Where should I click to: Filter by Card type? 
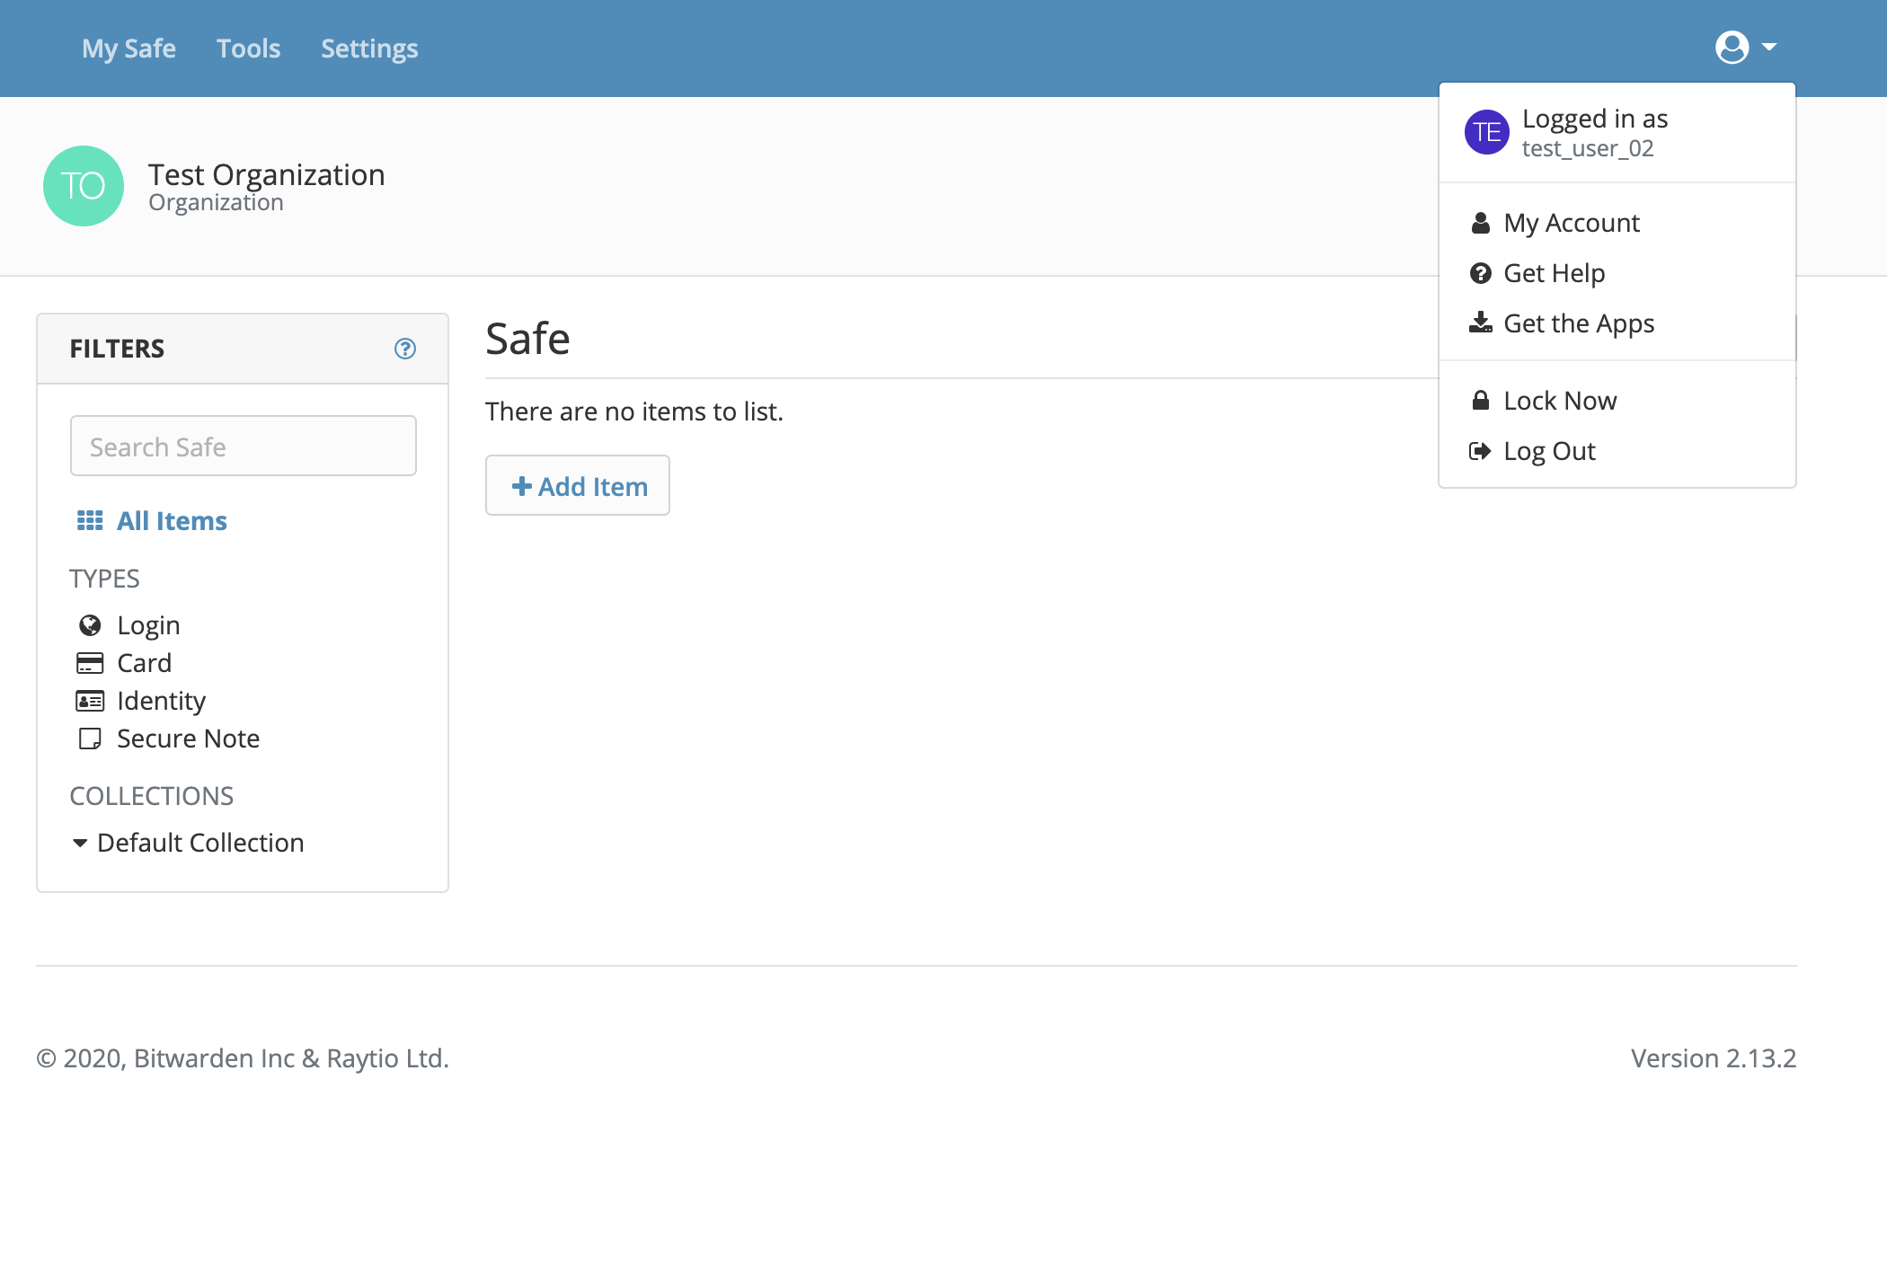144,663
